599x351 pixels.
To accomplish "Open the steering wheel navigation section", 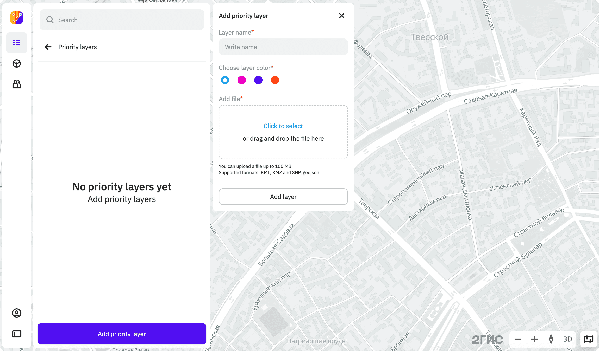I will click(x=17, y=63).
